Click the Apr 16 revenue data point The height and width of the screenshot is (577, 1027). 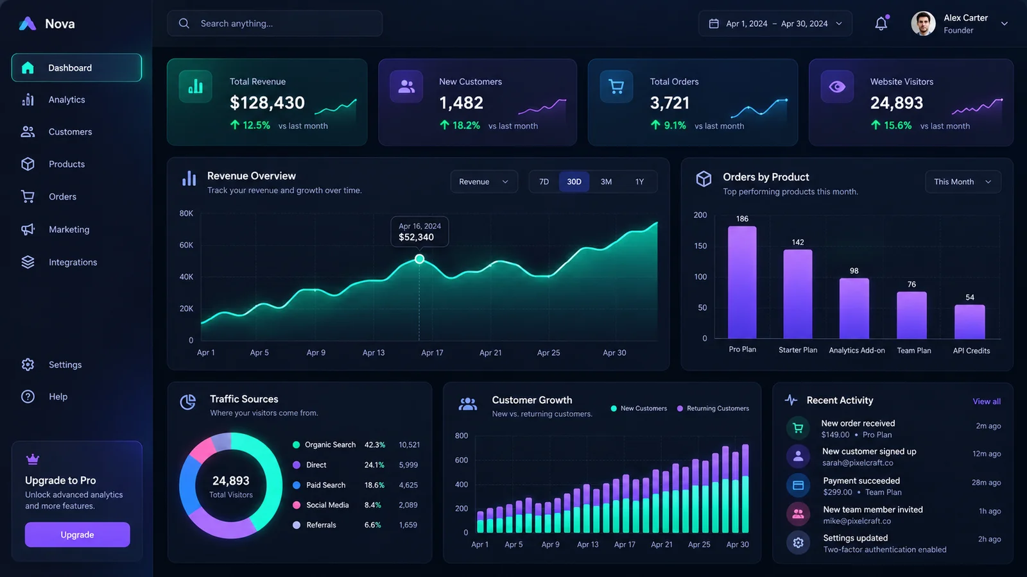pyautogui.click(x=419, y=259)
